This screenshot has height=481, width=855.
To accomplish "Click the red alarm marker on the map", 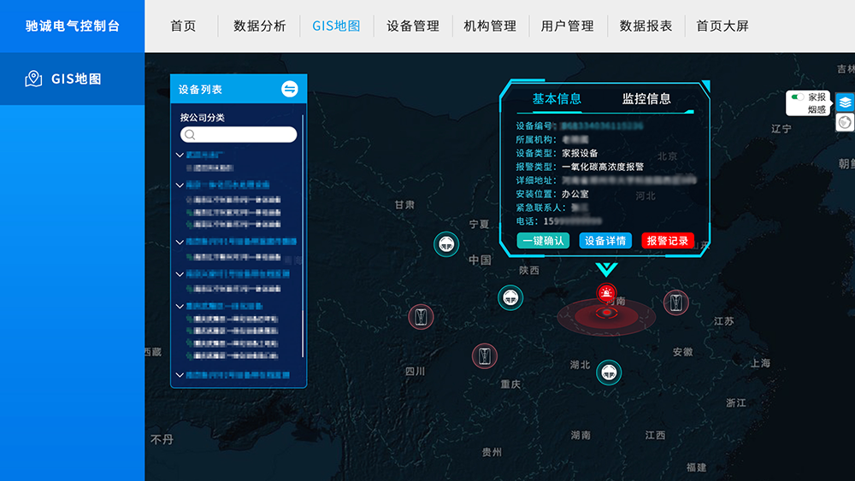I will pyautogui.click(x=606, y=296).
